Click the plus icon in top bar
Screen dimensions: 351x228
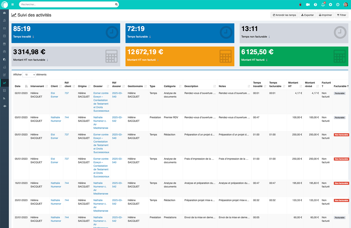coord(331,5)
